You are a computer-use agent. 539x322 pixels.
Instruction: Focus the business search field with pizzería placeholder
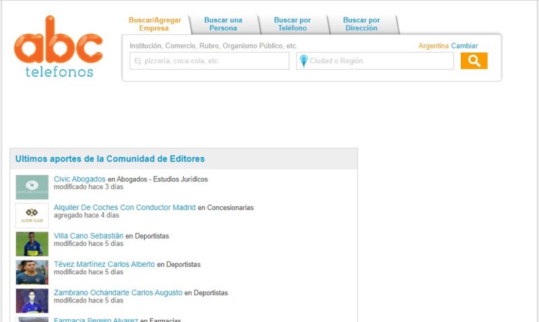210,61
